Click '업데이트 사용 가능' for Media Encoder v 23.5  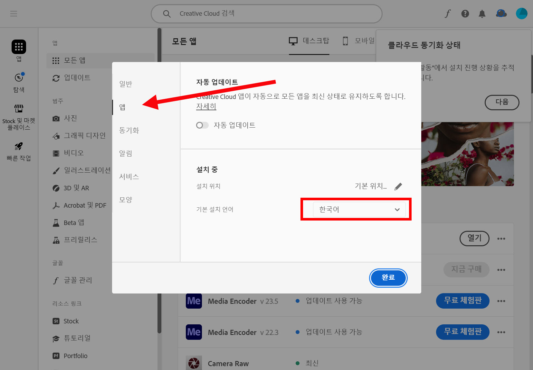(334, 301)
